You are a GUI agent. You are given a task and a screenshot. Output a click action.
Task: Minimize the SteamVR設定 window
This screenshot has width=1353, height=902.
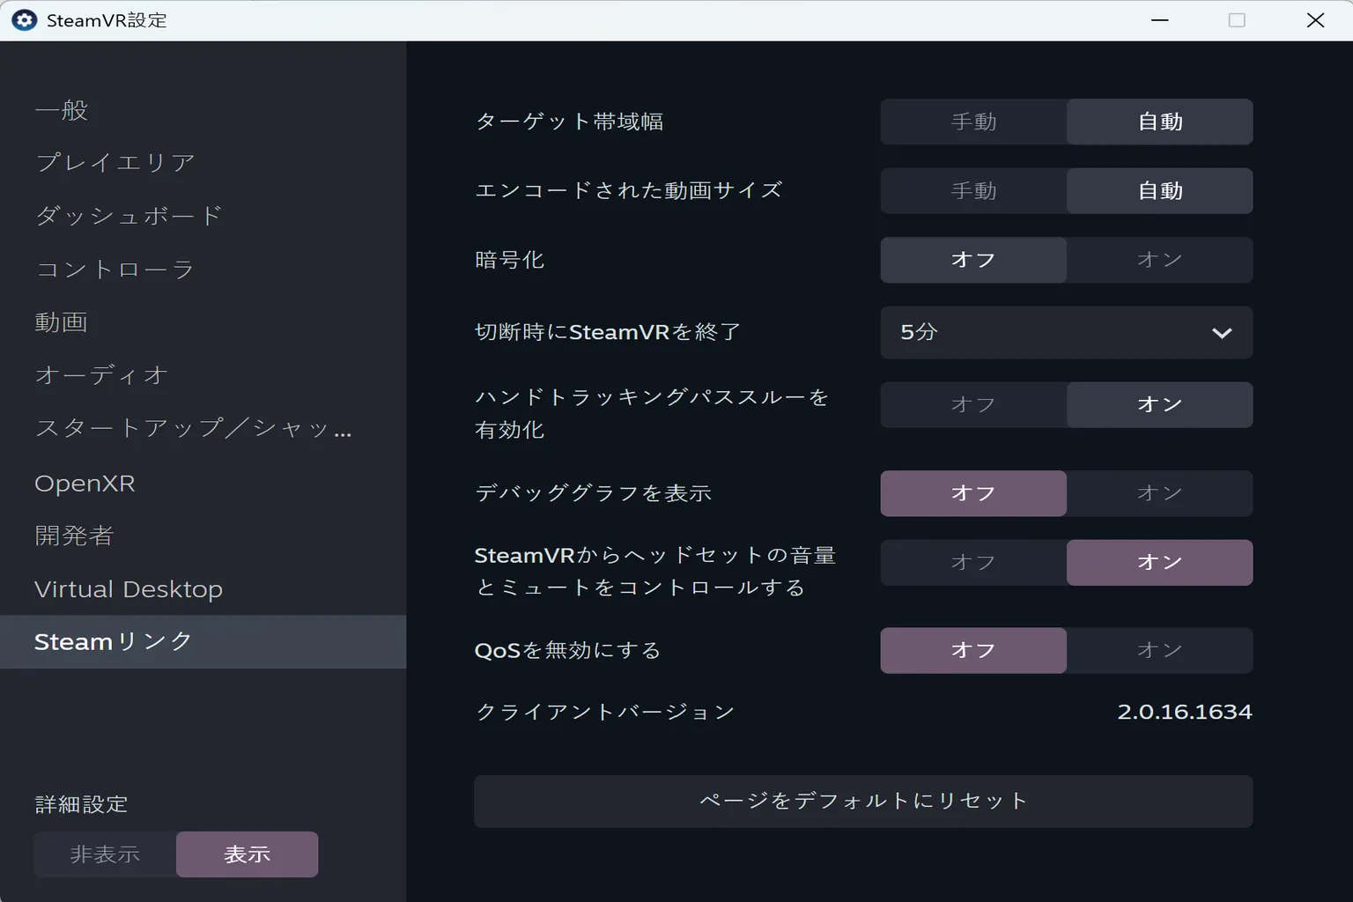pos(1160,20)
